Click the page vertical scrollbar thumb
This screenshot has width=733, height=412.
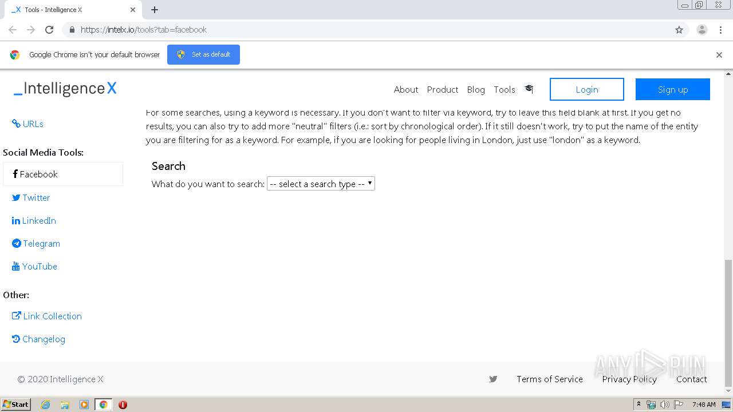tap(728, 323)
